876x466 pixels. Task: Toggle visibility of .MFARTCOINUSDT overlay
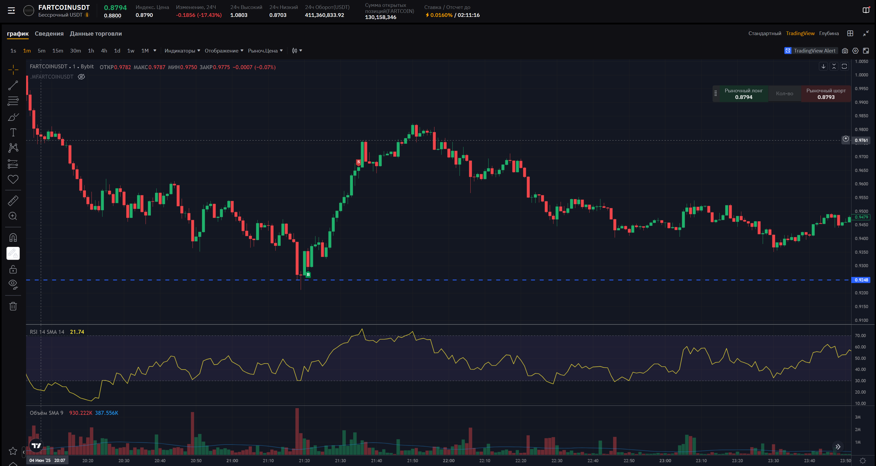click(x=81, y=77)
